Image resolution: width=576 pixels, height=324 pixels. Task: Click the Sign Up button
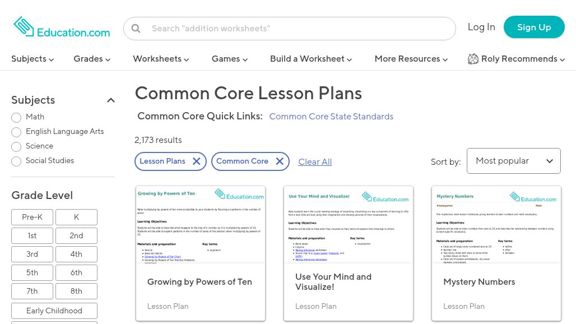click(x=533, y=27)
